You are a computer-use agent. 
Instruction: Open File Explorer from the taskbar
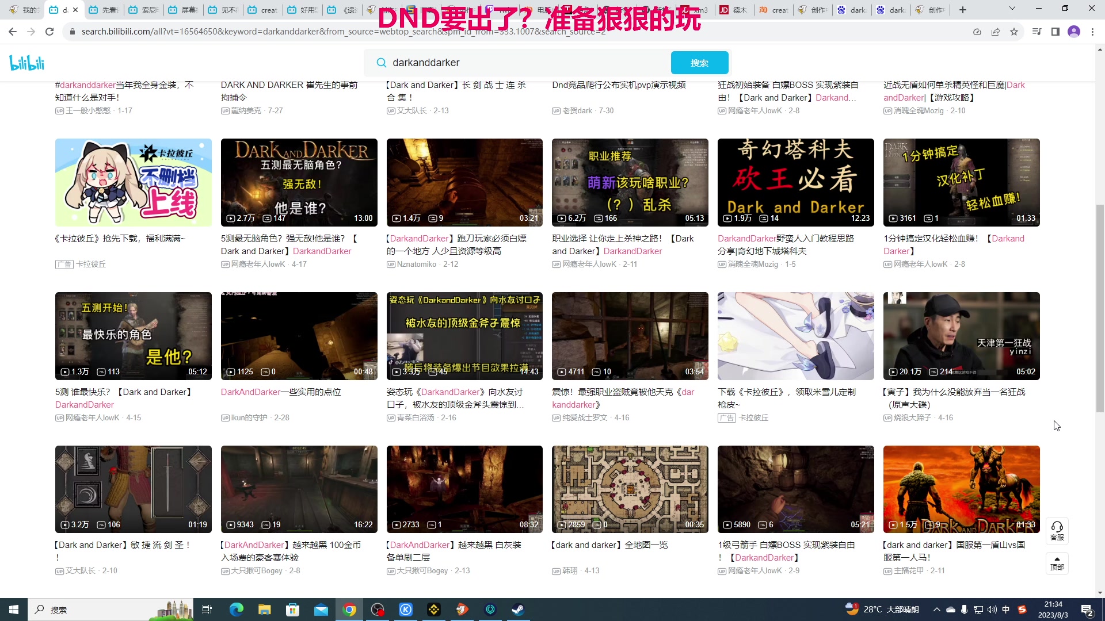click(265, 609)
